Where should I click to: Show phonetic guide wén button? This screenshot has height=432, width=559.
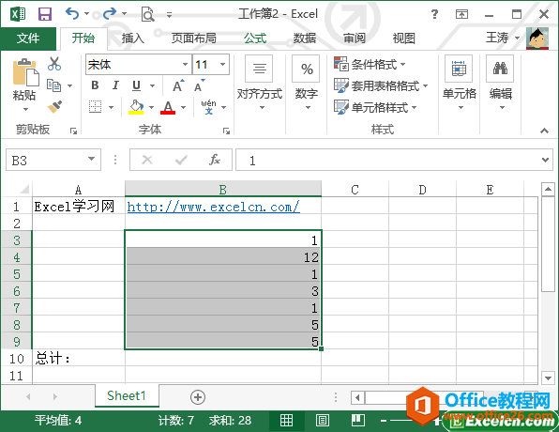click(209, 107)
